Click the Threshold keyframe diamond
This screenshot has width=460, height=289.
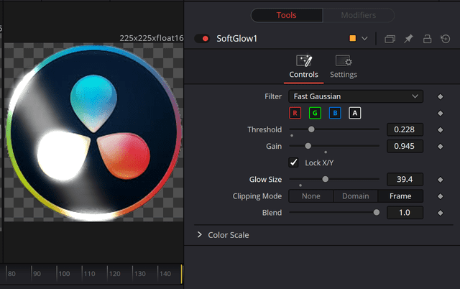click(x=441, y=129)
